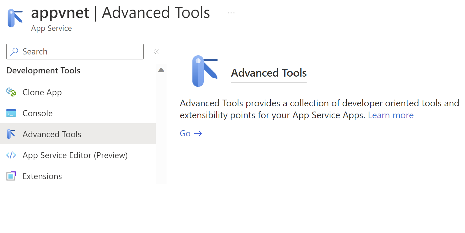Click the arrow next to Go
Viewport: 465px width, 233px height.
click(198, 133)
